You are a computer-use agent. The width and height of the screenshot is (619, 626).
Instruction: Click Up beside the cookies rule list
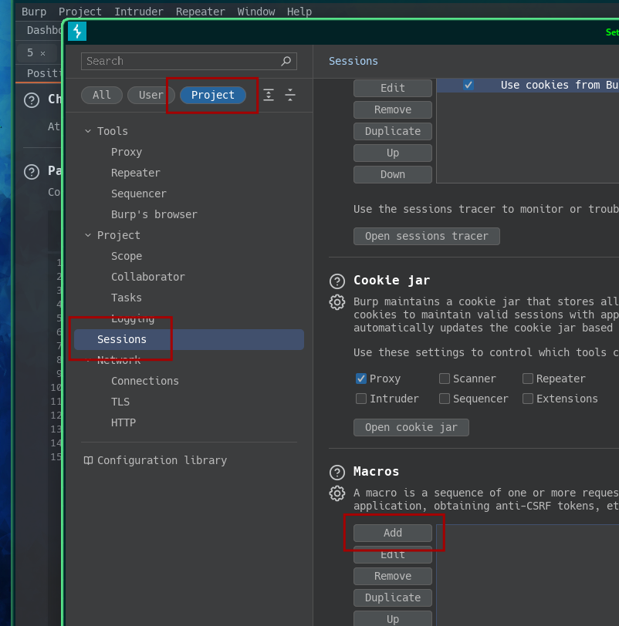tap(392, 153)
